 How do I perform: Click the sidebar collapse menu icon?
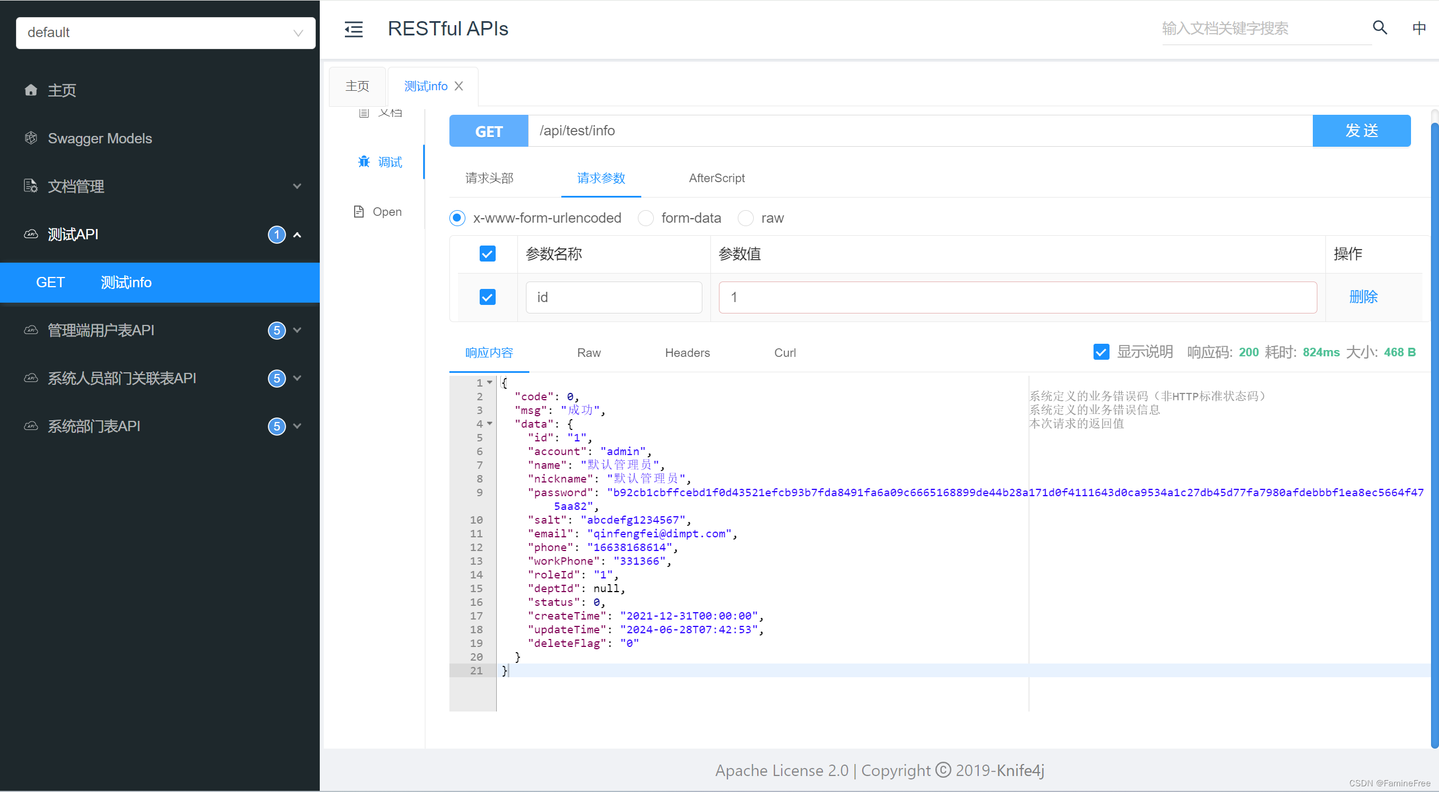coord(353,29)
